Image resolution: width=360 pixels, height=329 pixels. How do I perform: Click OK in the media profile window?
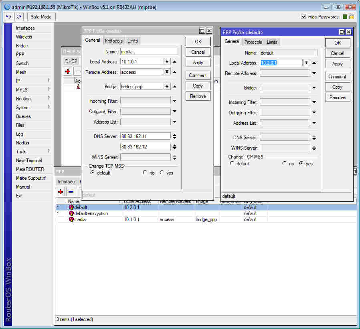pos(198,42)
